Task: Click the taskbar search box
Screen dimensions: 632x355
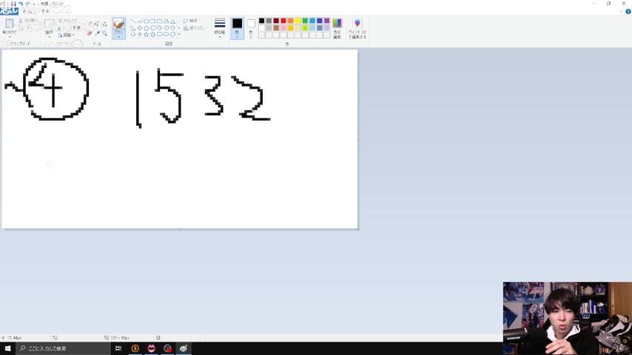Action: (x=63, y=348)
